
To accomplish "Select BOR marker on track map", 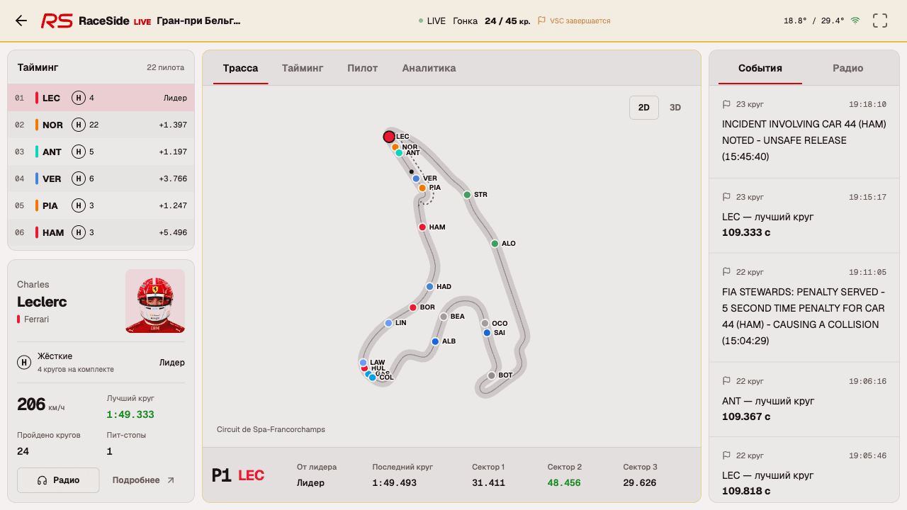I will tap(413, 307).
